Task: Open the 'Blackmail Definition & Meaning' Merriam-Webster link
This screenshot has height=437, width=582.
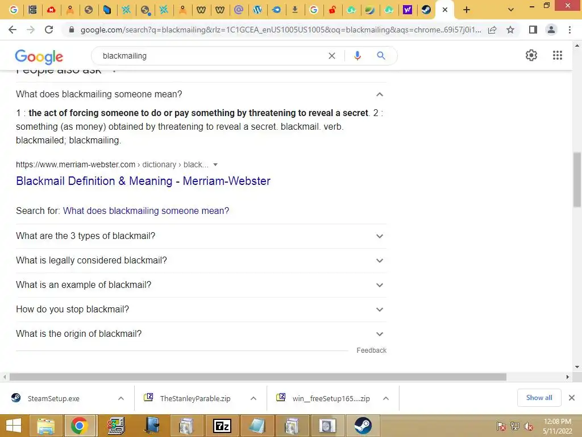Action: point(143,181)
